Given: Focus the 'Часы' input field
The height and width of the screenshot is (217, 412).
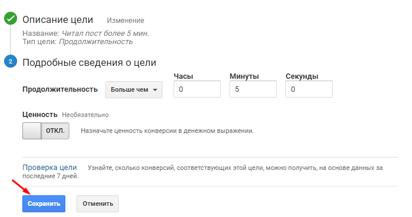Looking at the screenshot, I should pos(197,89).
